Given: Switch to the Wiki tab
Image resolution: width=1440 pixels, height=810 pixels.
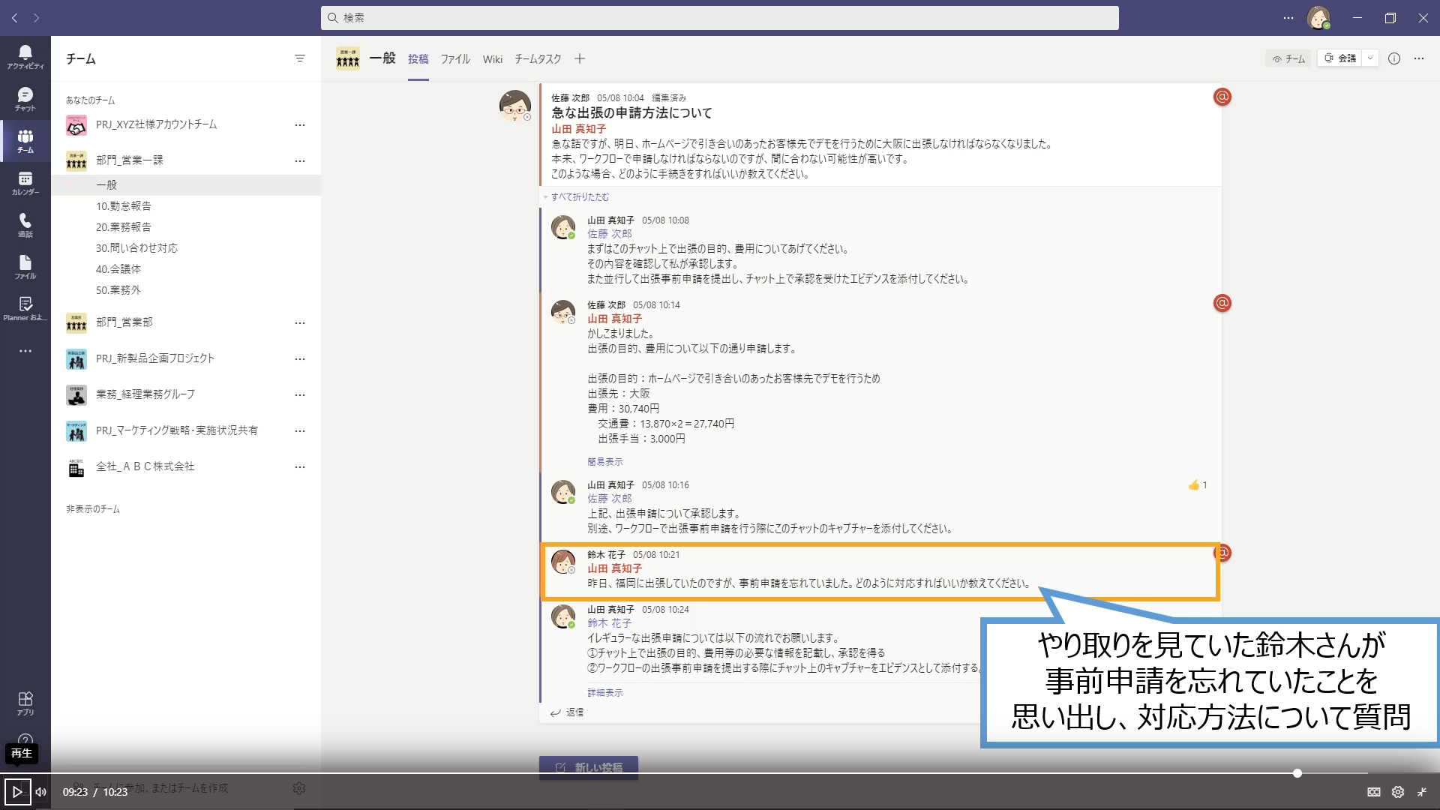Looking at the screenshot, I should click(493, 58).
